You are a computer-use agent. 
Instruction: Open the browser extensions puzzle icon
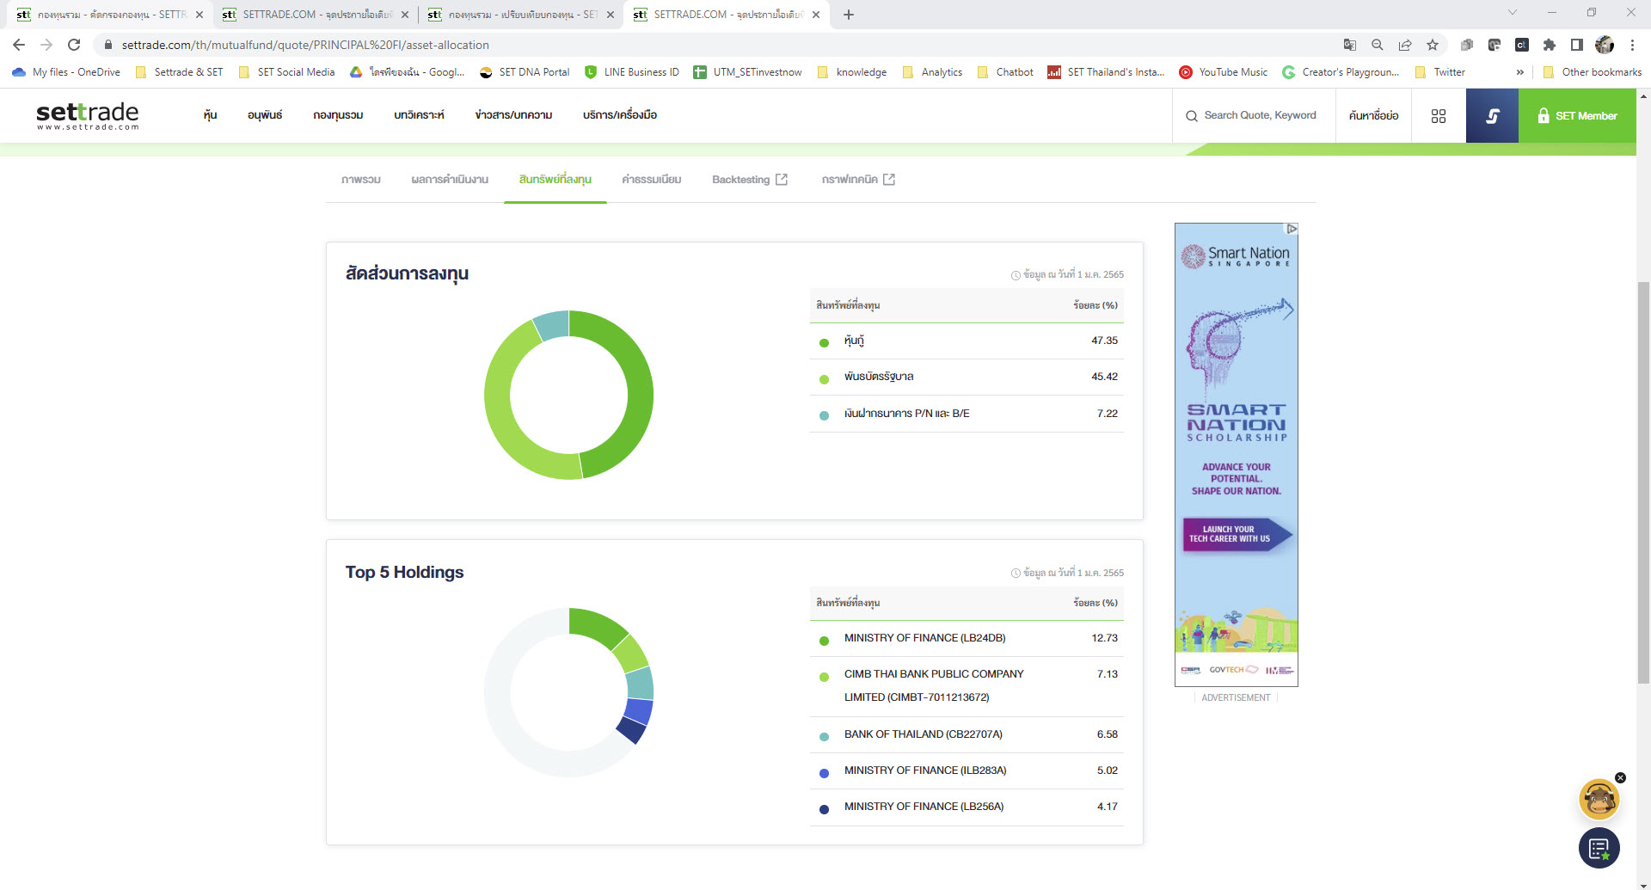point(1550,44)
